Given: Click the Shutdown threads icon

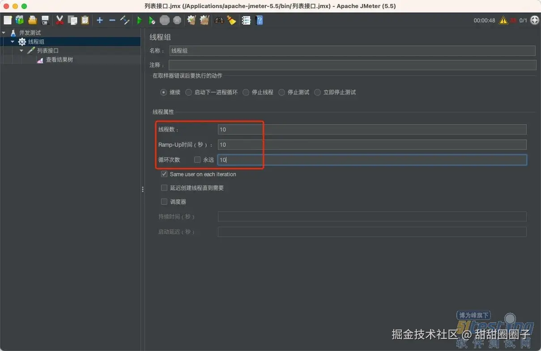Looking at the screenshot, I should coord(177,20).
